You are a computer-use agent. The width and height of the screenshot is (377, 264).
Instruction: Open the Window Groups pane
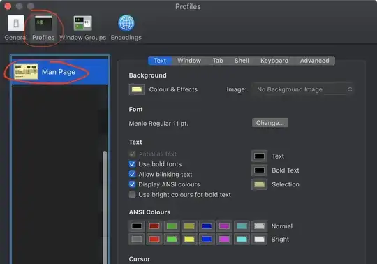(82, 28)
